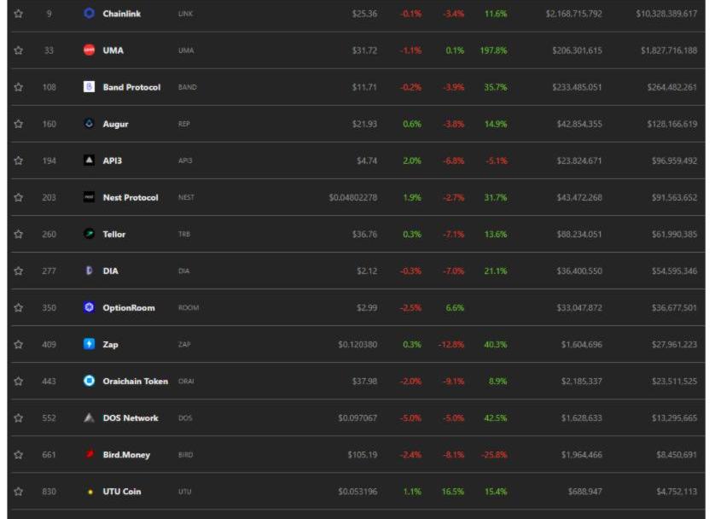Click the API3 triangle logo icon
Viewport: 715px width, 519px height.
point(90,160)
